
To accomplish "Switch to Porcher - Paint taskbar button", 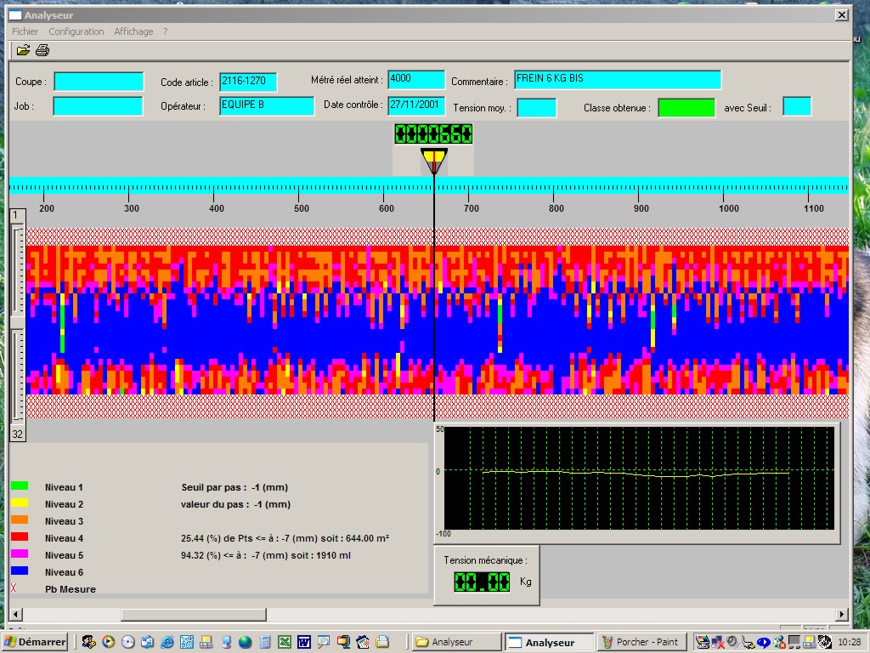I will [642, 643].
